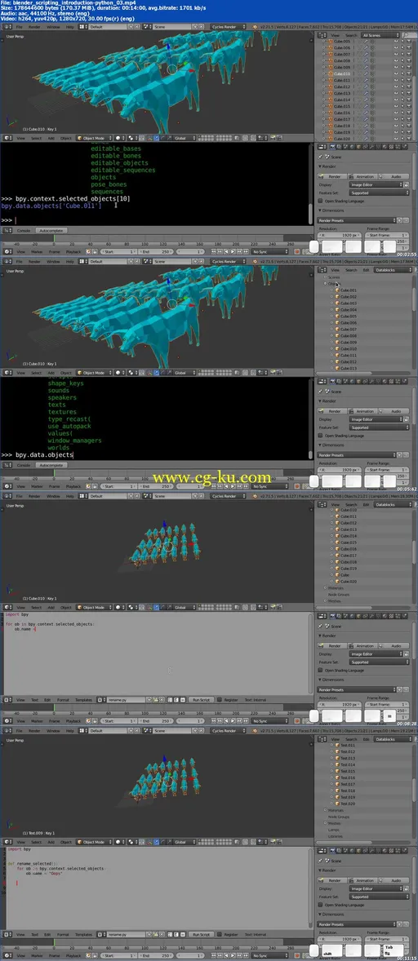The image size is (418, 961).
Task: Open the Datablocks dropdown in the 00:05:42 outliner
Action: coord(392,270)
